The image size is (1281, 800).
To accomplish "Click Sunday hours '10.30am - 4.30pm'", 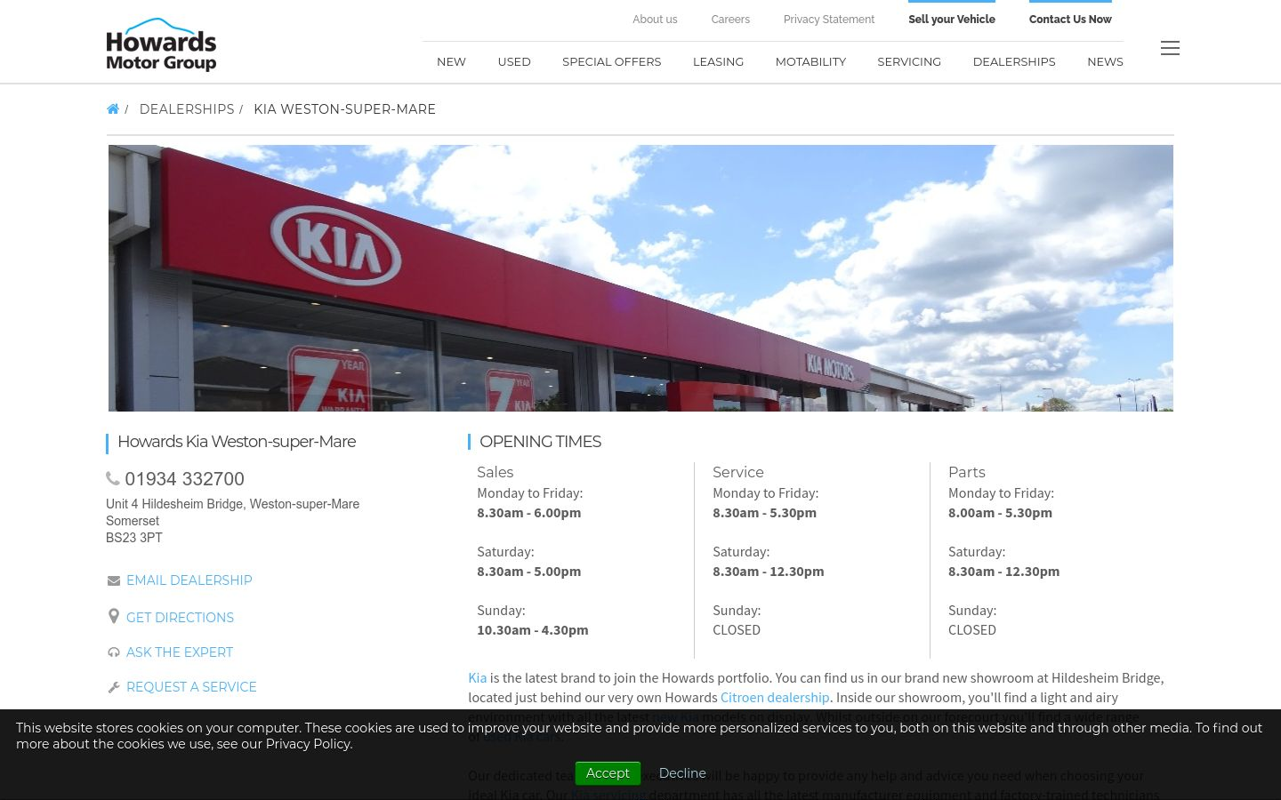I will click(x=533, y=630).
